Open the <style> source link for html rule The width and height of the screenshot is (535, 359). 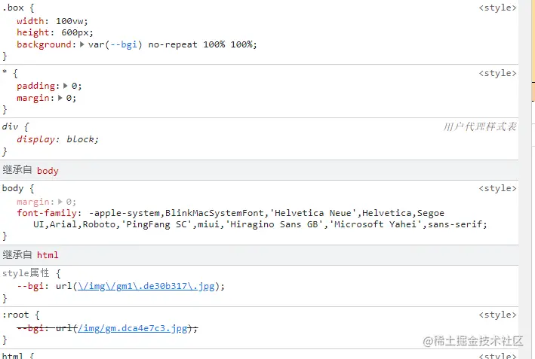tap(497, 355)
